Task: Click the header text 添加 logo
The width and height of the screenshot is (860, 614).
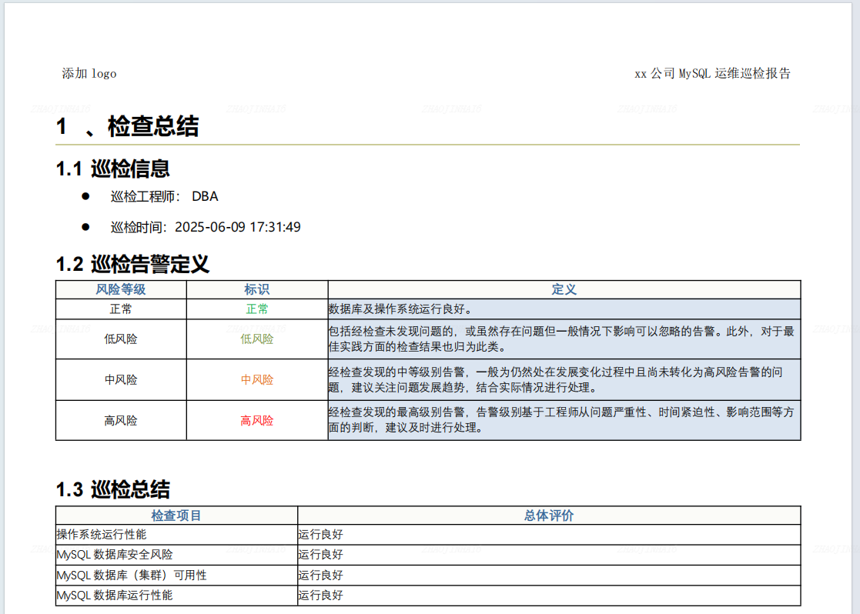Action: pos(89,73)
